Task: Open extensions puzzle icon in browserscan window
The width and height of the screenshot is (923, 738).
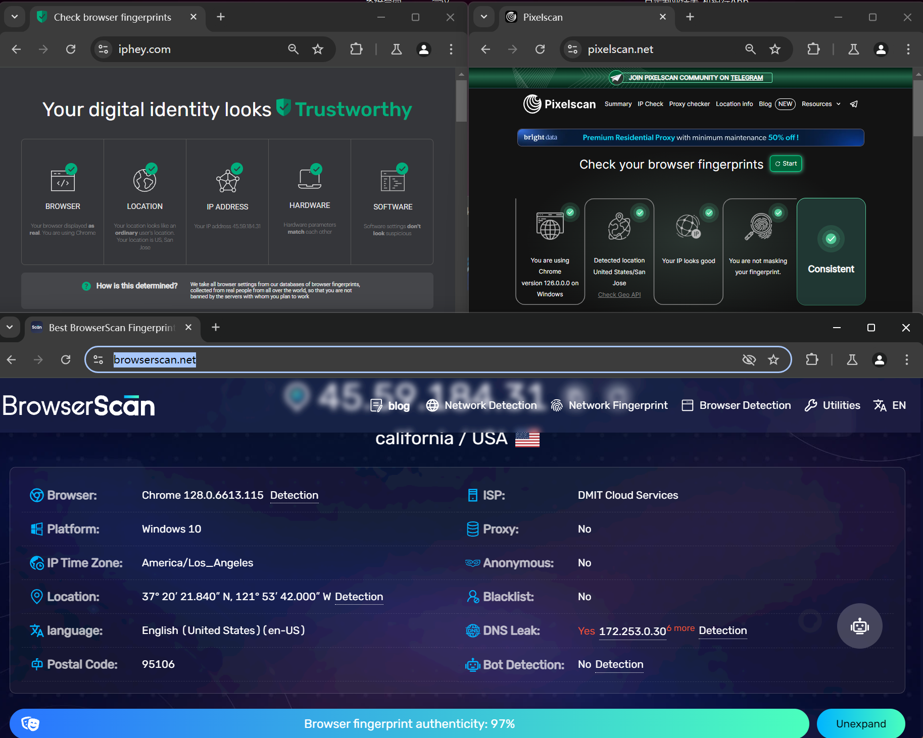Action: 812,359
